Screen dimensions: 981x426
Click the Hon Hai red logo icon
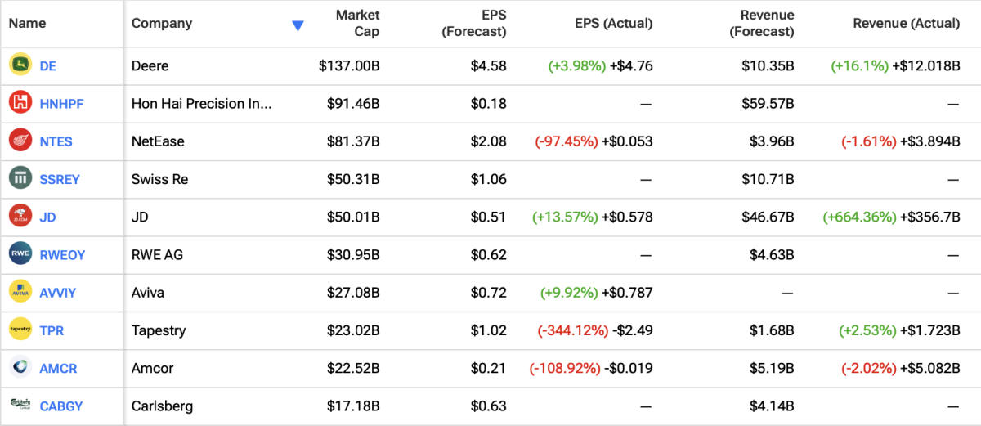(x=20, y=103)
